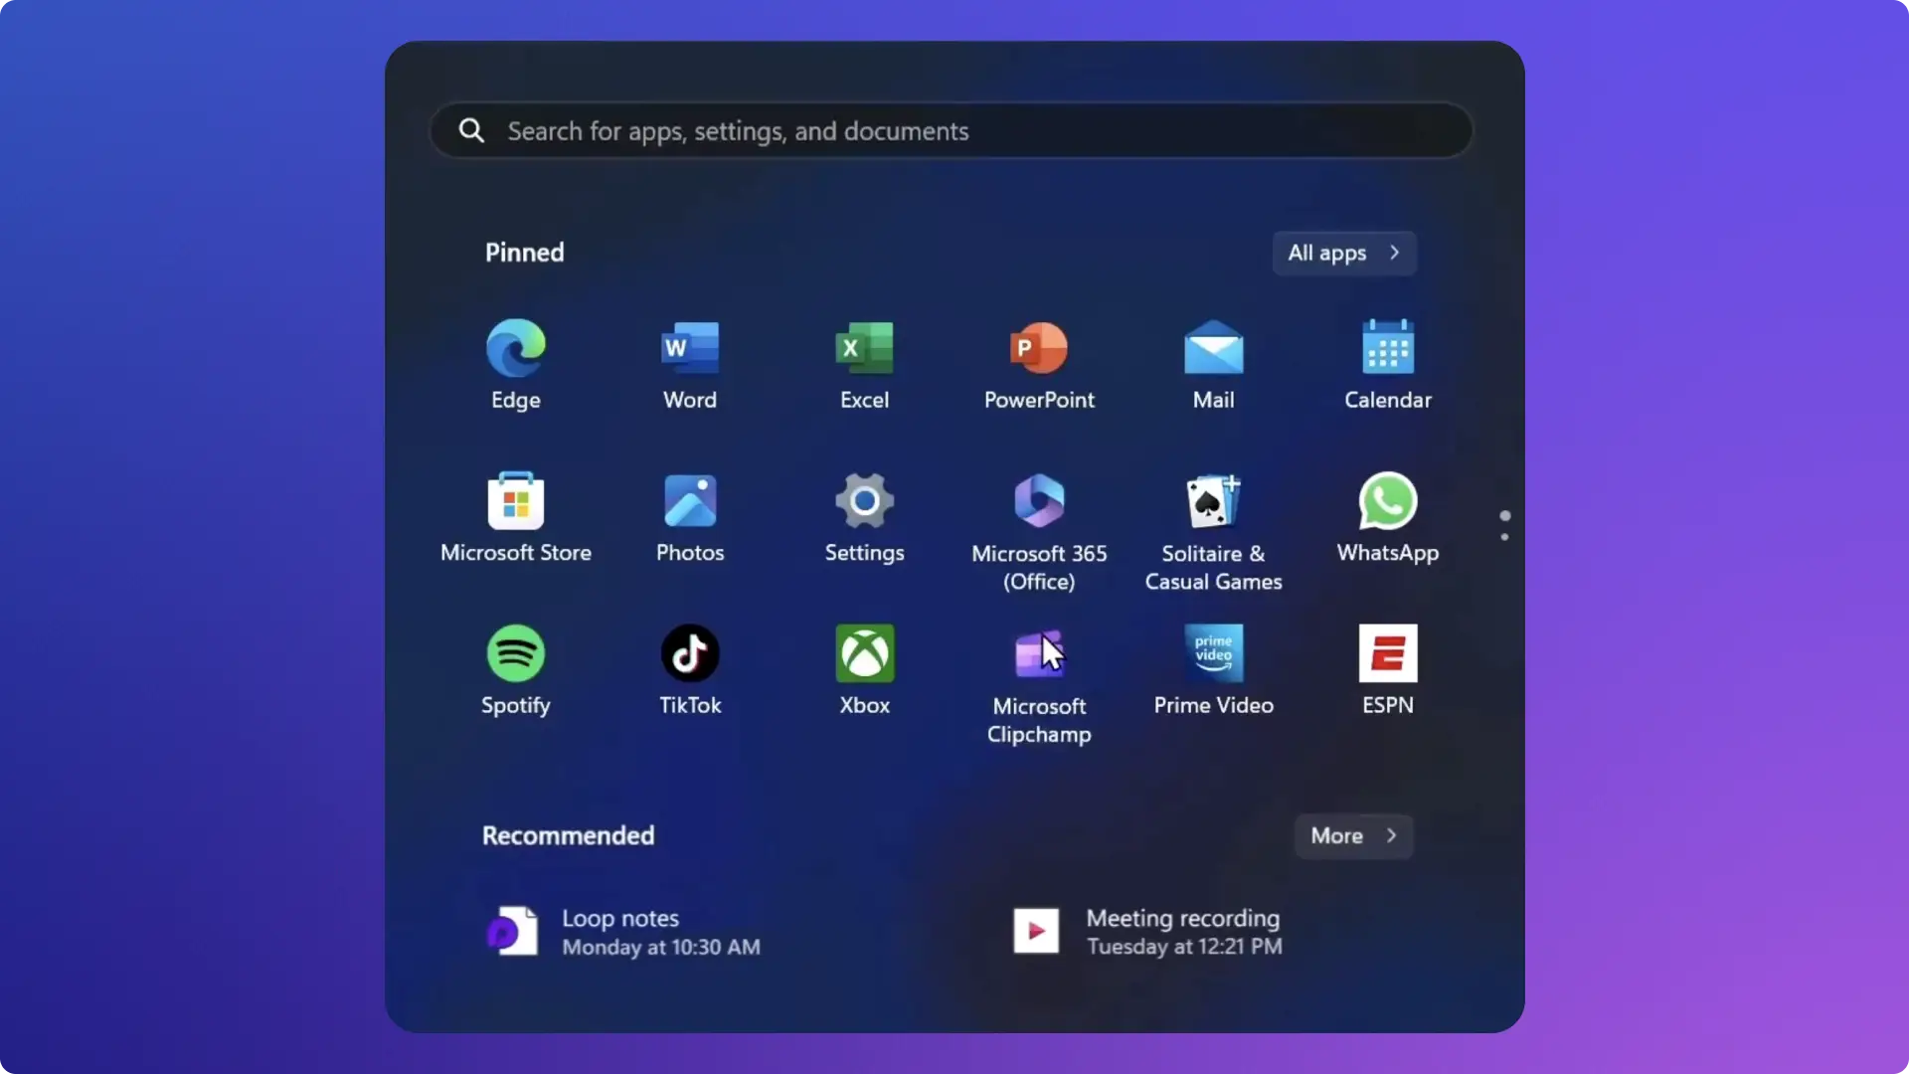Open the Settings gear app

[x=864, y=500]
